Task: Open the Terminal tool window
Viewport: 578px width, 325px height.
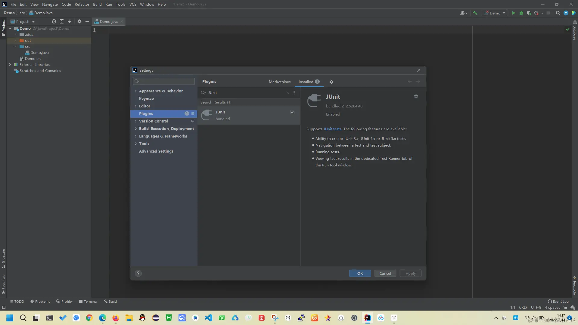Action: click(88, 302)
